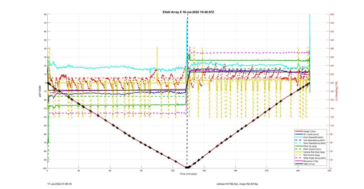Click the '17-Jul-2022 01:06:16' timestamp text

(x=59, y=184)
